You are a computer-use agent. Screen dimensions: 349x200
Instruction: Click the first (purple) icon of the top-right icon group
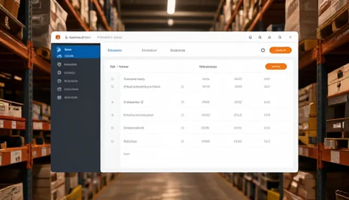coord(250,37)
